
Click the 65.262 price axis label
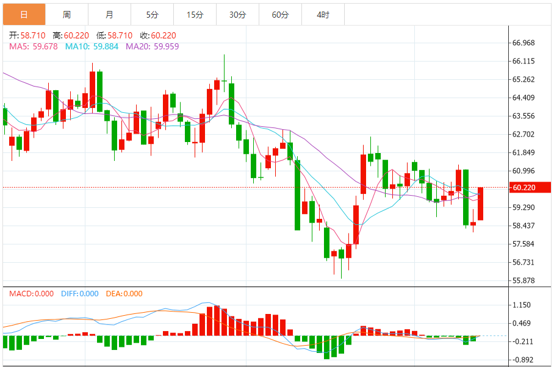tap(523, 79)
